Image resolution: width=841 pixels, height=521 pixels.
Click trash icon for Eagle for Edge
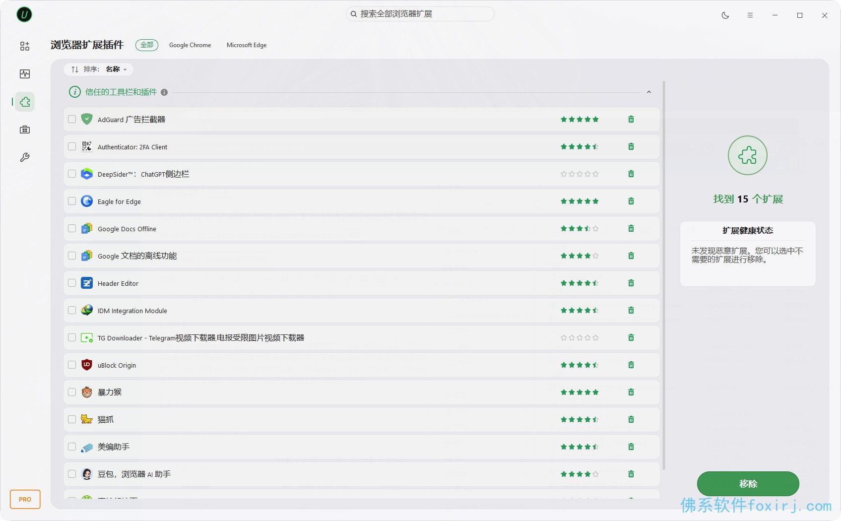click(x=631, y=201)
